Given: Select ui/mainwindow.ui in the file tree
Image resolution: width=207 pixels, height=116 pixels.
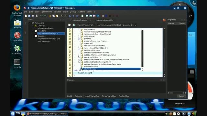Looking at the screenshot, I should (45, 28).
